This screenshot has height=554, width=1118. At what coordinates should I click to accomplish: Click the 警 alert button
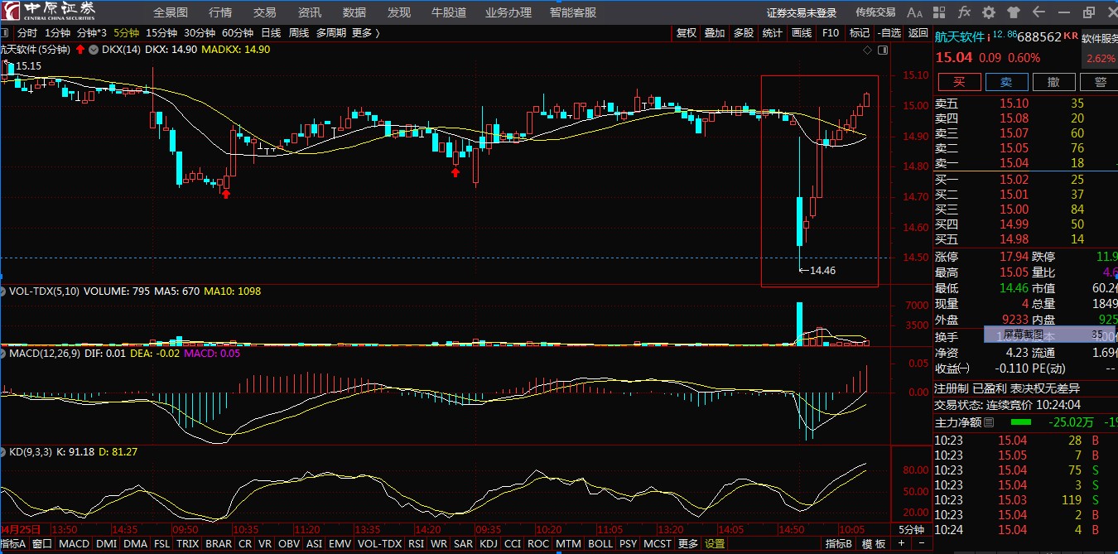(1099, 82)
